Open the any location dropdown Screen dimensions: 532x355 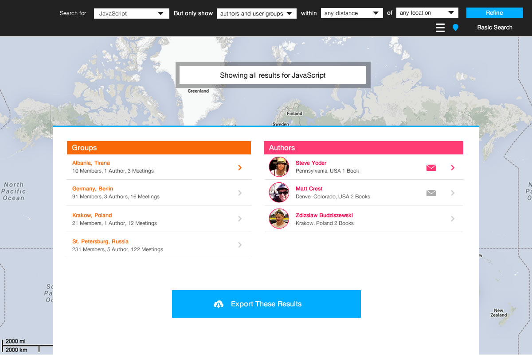pyautogui.click(x=427, y=13)
